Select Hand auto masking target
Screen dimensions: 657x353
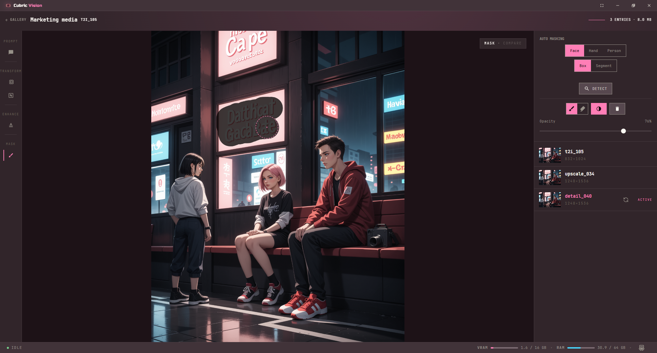pos(593,51)
